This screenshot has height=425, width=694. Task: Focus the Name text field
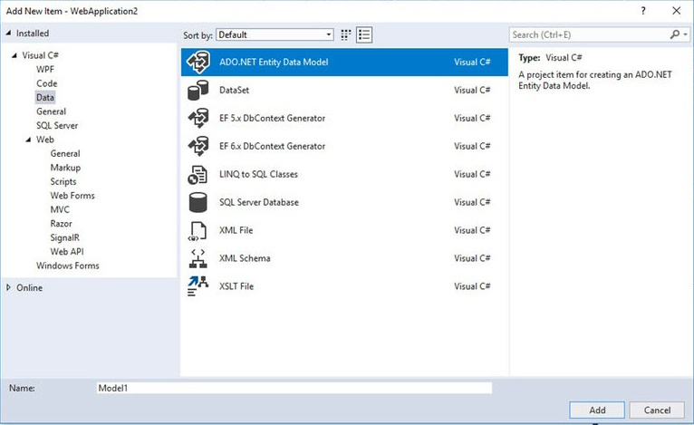(x=294, y=388)
